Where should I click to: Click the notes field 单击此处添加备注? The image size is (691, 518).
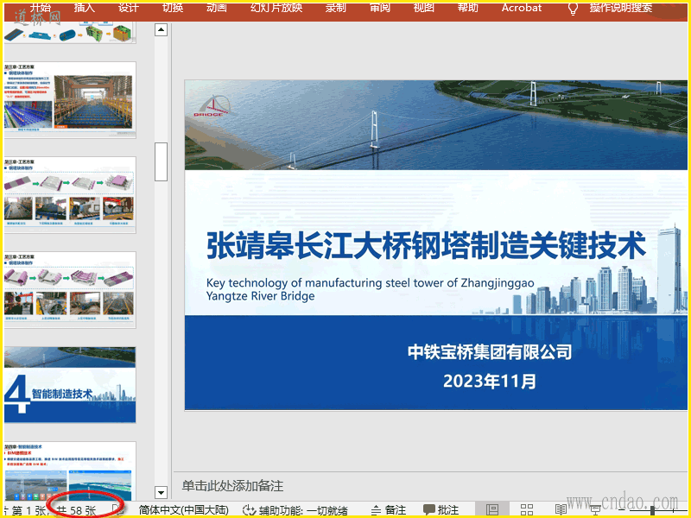[232, 486]
